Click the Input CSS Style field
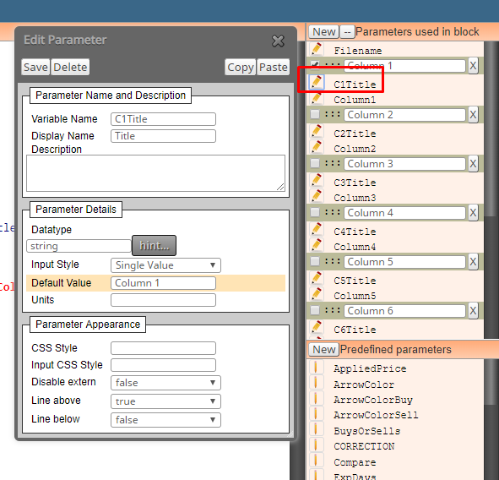The width and height of the screenshot is (499, 480). [x=163, y=365]
